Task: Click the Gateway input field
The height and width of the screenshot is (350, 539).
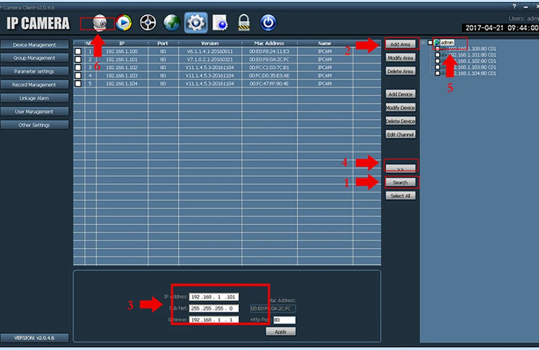Action: pyautogui.click(x=213, y=319)
